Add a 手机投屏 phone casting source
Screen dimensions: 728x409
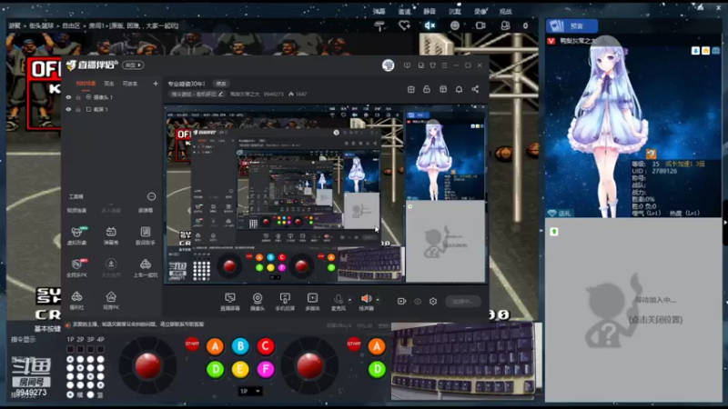pyautogui.click(x=285, y=302)
